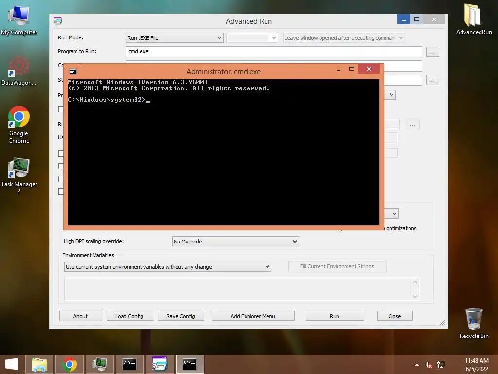Click Load Config button
This screenshot has width=498, height=374.
[129, 316]
